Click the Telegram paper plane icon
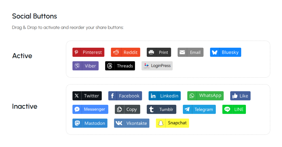The width and height of the screenshot is (282, 147). 187,109
